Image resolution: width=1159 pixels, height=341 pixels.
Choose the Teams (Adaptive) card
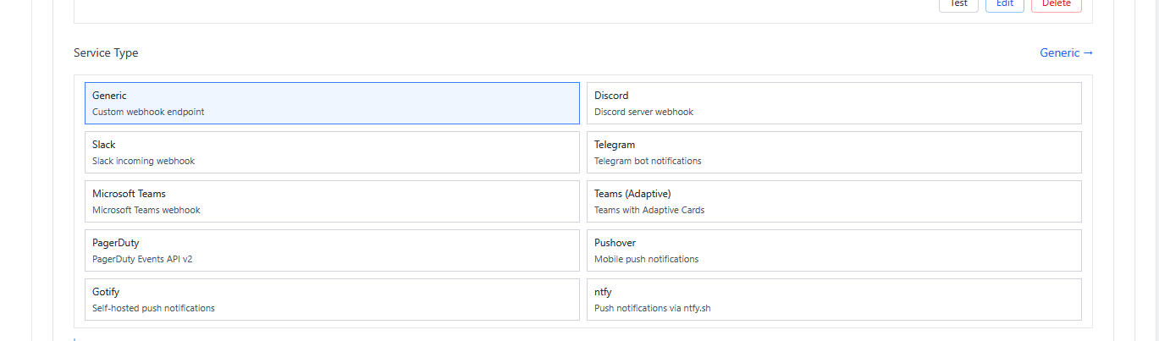click(834, 201)
